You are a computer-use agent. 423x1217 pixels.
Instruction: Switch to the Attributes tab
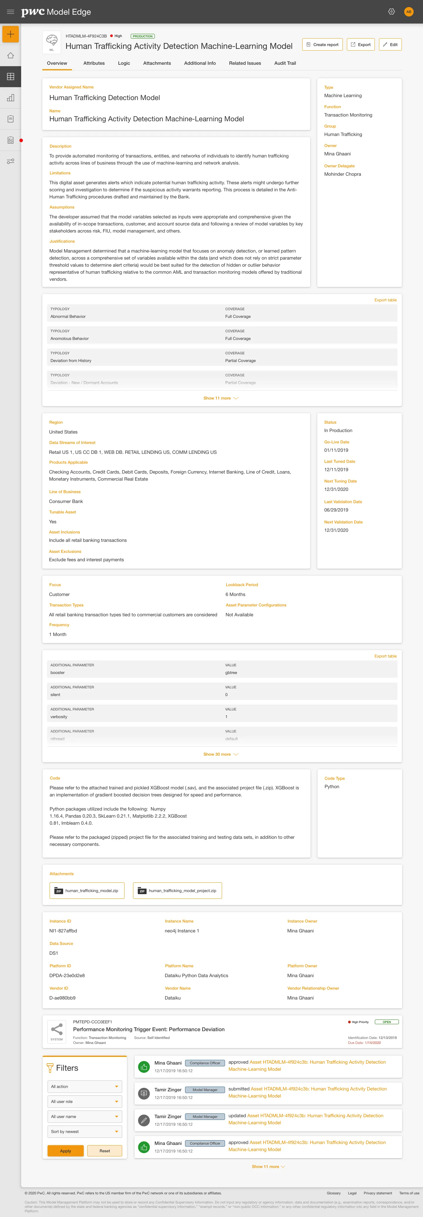click(94, 63)
